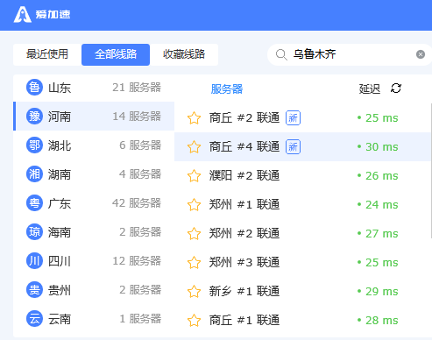Click the 新 badge on 商丘 #2

[293, 118]
